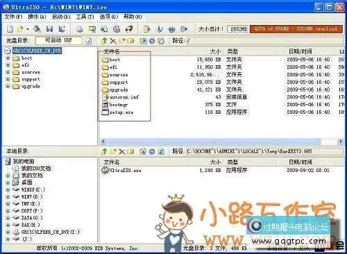Screen dimensions: 347x254
Task: Expand the efi folder tree node
Action: pos(8,65)
